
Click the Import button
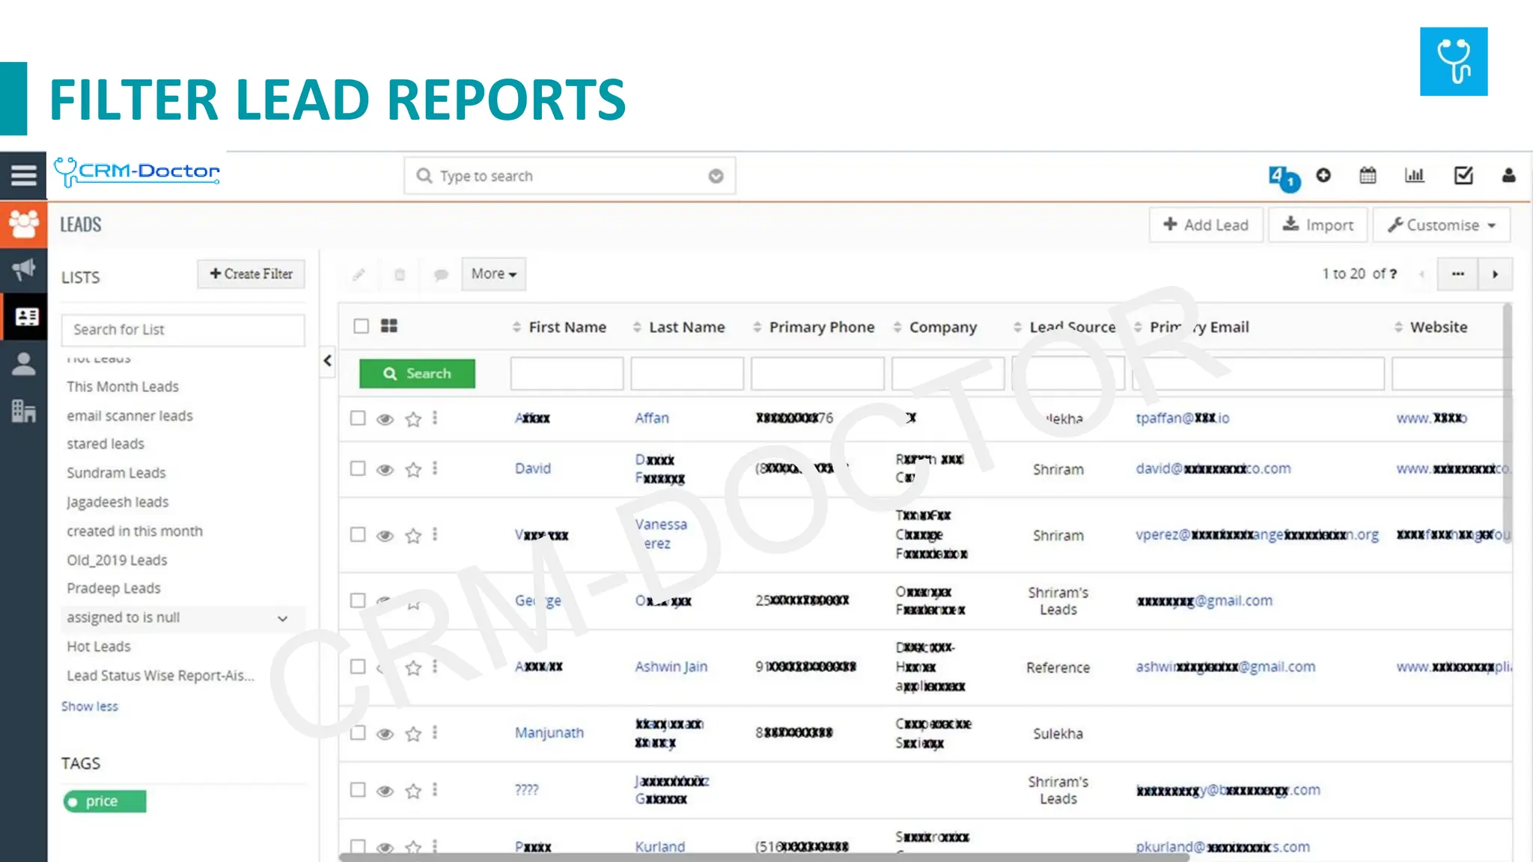1317,224
